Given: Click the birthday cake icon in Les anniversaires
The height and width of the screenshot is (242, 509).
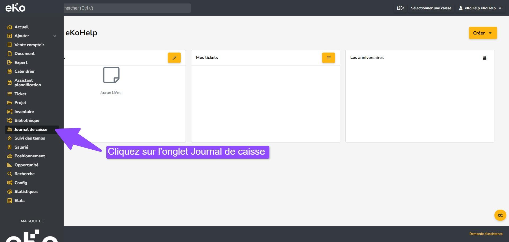Looking at the screenshot, I should [484, 58].
